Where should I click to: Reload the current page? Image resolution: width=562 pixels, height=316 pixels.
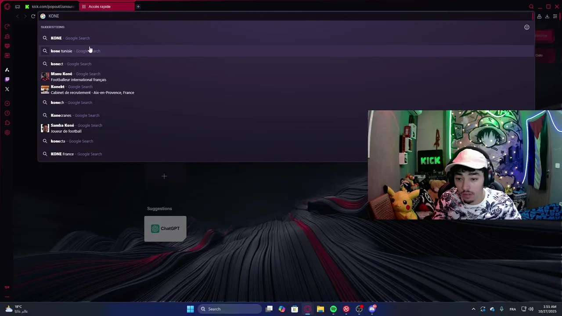[x=33, y=16]
